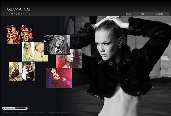Mute audio with the speaker icon

point(4,108)
